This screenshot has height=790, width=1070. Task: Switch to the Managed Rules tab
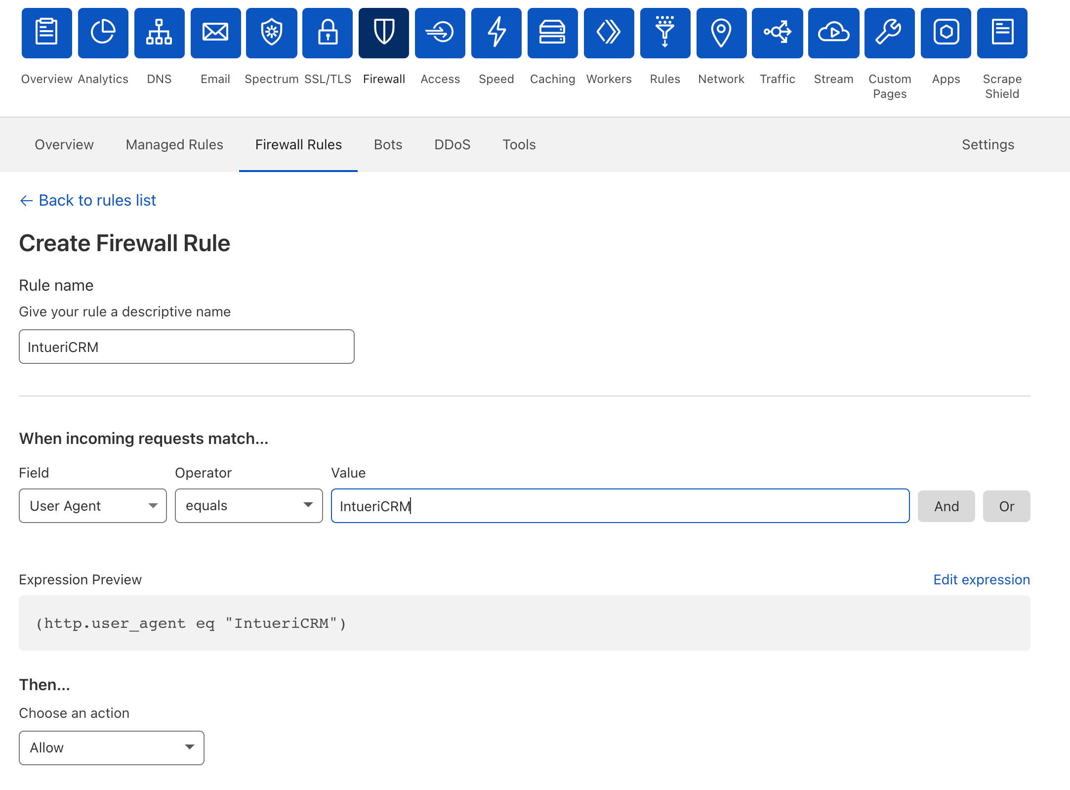click(174, 144)
